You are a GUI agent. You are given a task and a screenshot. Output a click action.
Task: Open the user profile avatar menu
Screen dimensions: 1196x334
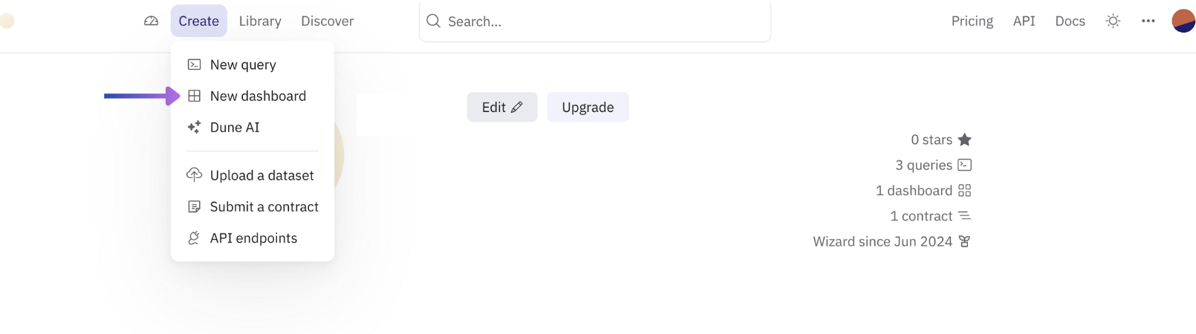(1183, 21)
